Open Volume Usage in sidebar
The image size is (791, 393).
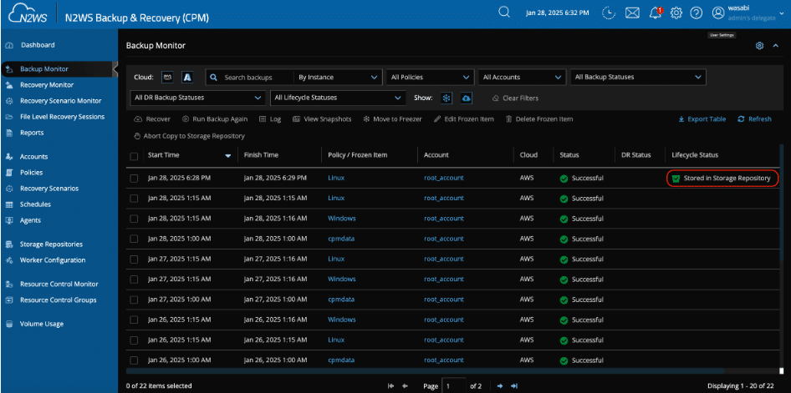point(41,324)
